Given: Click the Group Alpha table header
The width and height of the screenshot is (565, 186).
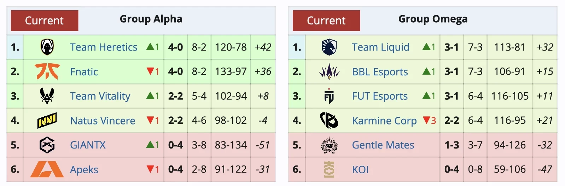Looking at the screenshot, I should click(x=151, y=19).
